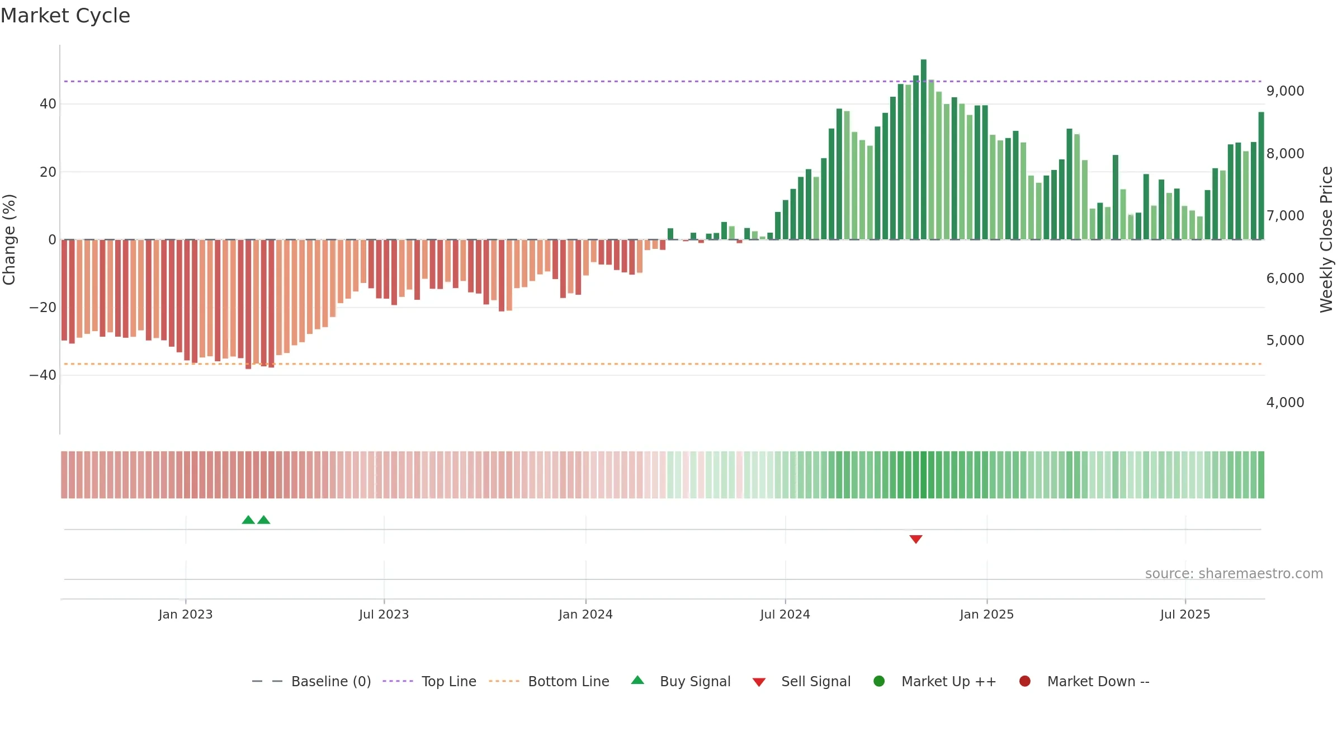Click the red Sell Signal triangle icon in legend
The height and width of the screenshot is (755, 1342).
(x=759, y=682)
